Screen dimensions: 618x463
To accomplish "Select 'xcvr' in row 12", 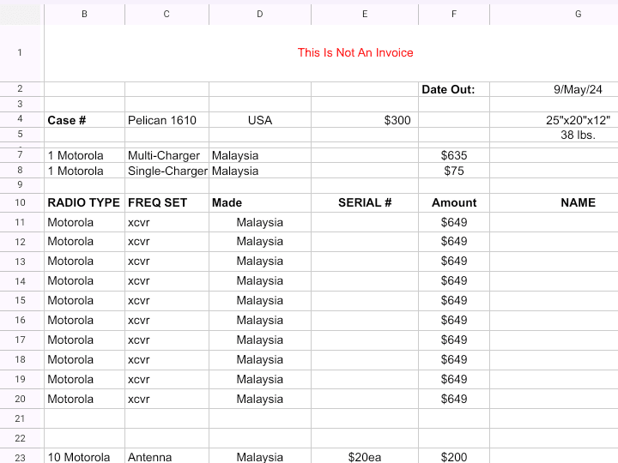I will [167, 241].
